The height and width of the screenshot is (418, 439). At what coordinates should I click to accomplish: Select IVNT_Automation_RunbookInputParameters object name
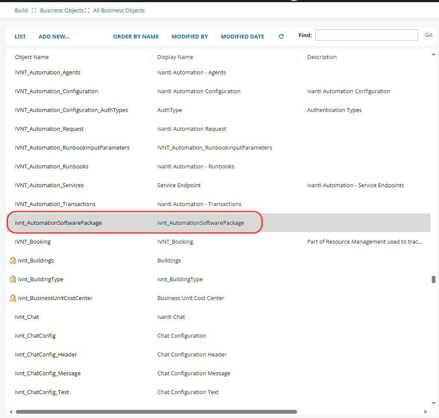[72, 147]
